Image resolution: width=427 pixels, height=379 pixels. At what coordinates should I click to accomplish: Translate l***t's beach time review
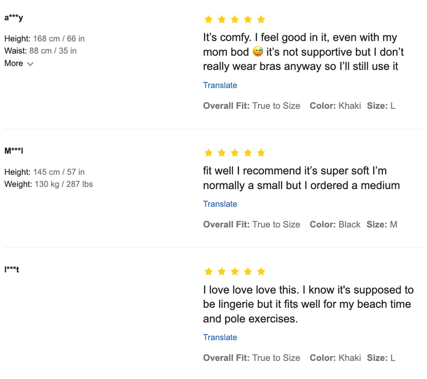click(220, 338)
